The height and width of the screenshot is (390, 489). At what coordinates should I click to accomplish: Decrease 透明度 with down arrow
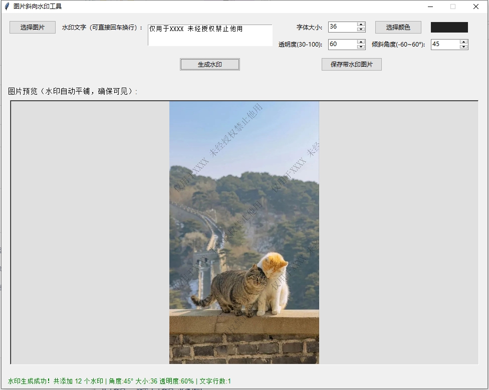point(361,47)
